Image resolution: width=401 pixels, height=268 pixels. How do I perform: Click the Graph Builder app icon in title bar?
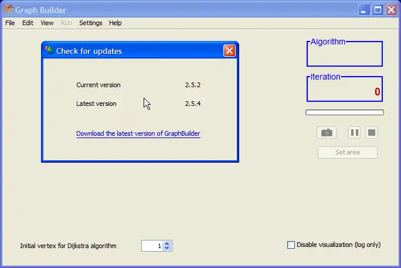click(8, 9)
